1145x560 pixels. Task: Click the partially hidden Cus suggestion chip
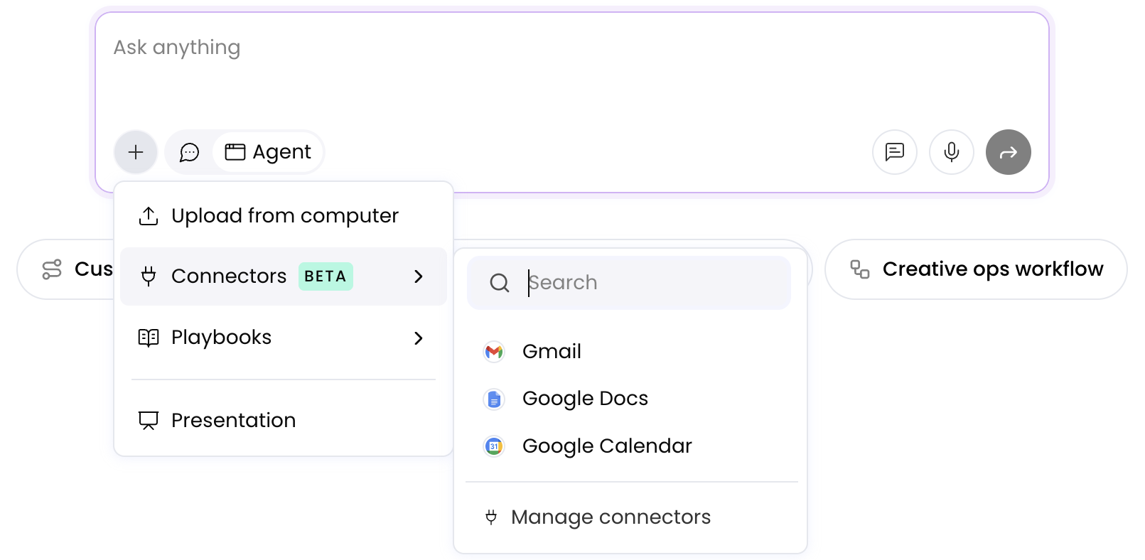pos(68,269)
